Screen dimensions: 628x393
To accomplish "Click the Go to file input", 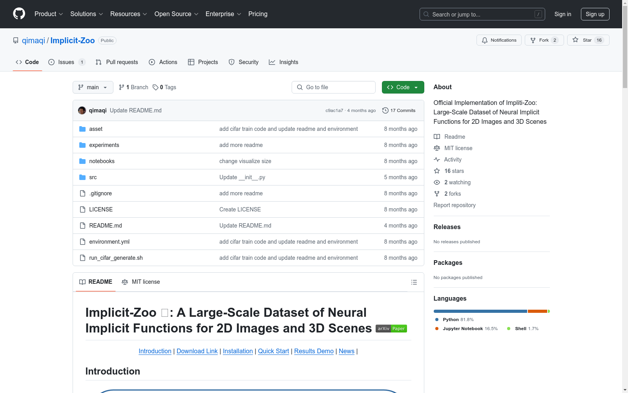I will (334, 87).
